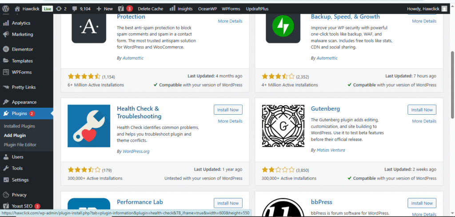Click the Akismet plugin icon

[89, 28]
